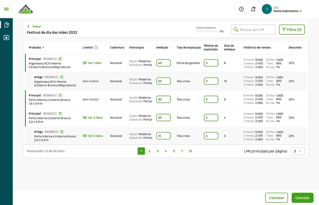
Task: Open LMs principais por página dropdown
Action: point(298,151)
